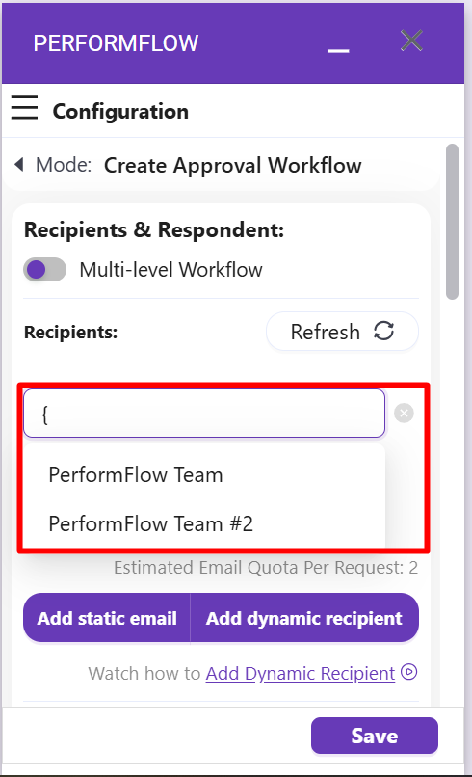Image resolution: width=472 pixels, height=777 pixels.
Task: Focus the recipients input field containing brace
Action: [x=204, y=414]
